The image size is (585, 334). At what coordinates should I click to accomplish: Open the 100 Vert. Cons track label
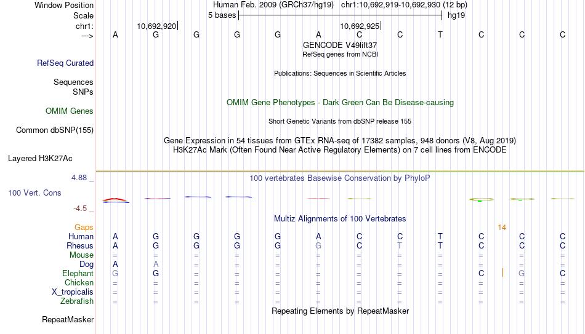34,193
